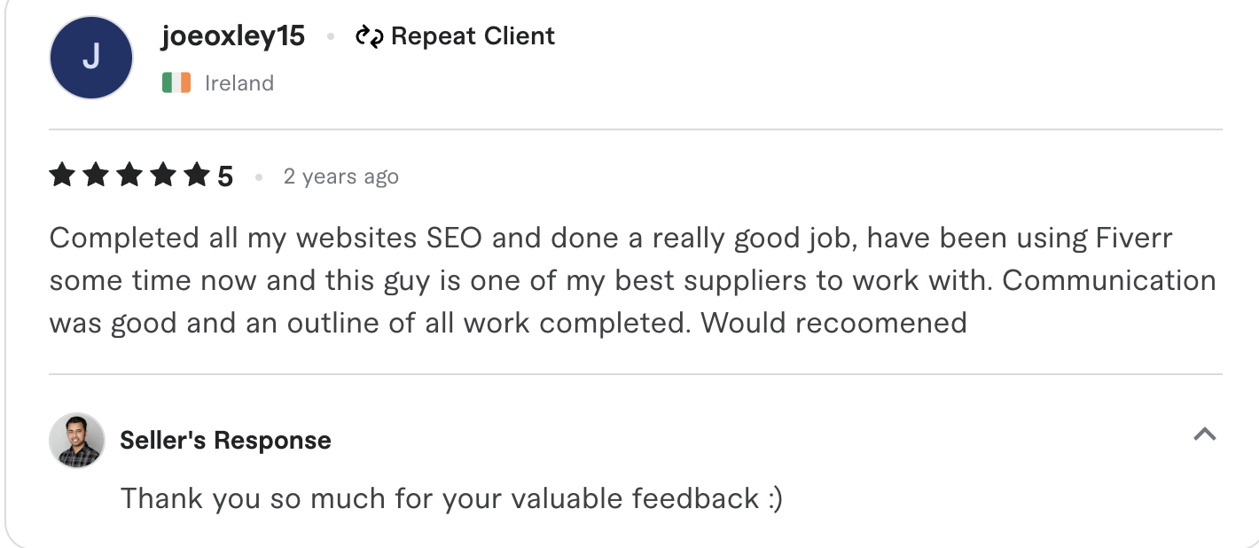Click the dot separator after the username

click(x=332, y=36)
